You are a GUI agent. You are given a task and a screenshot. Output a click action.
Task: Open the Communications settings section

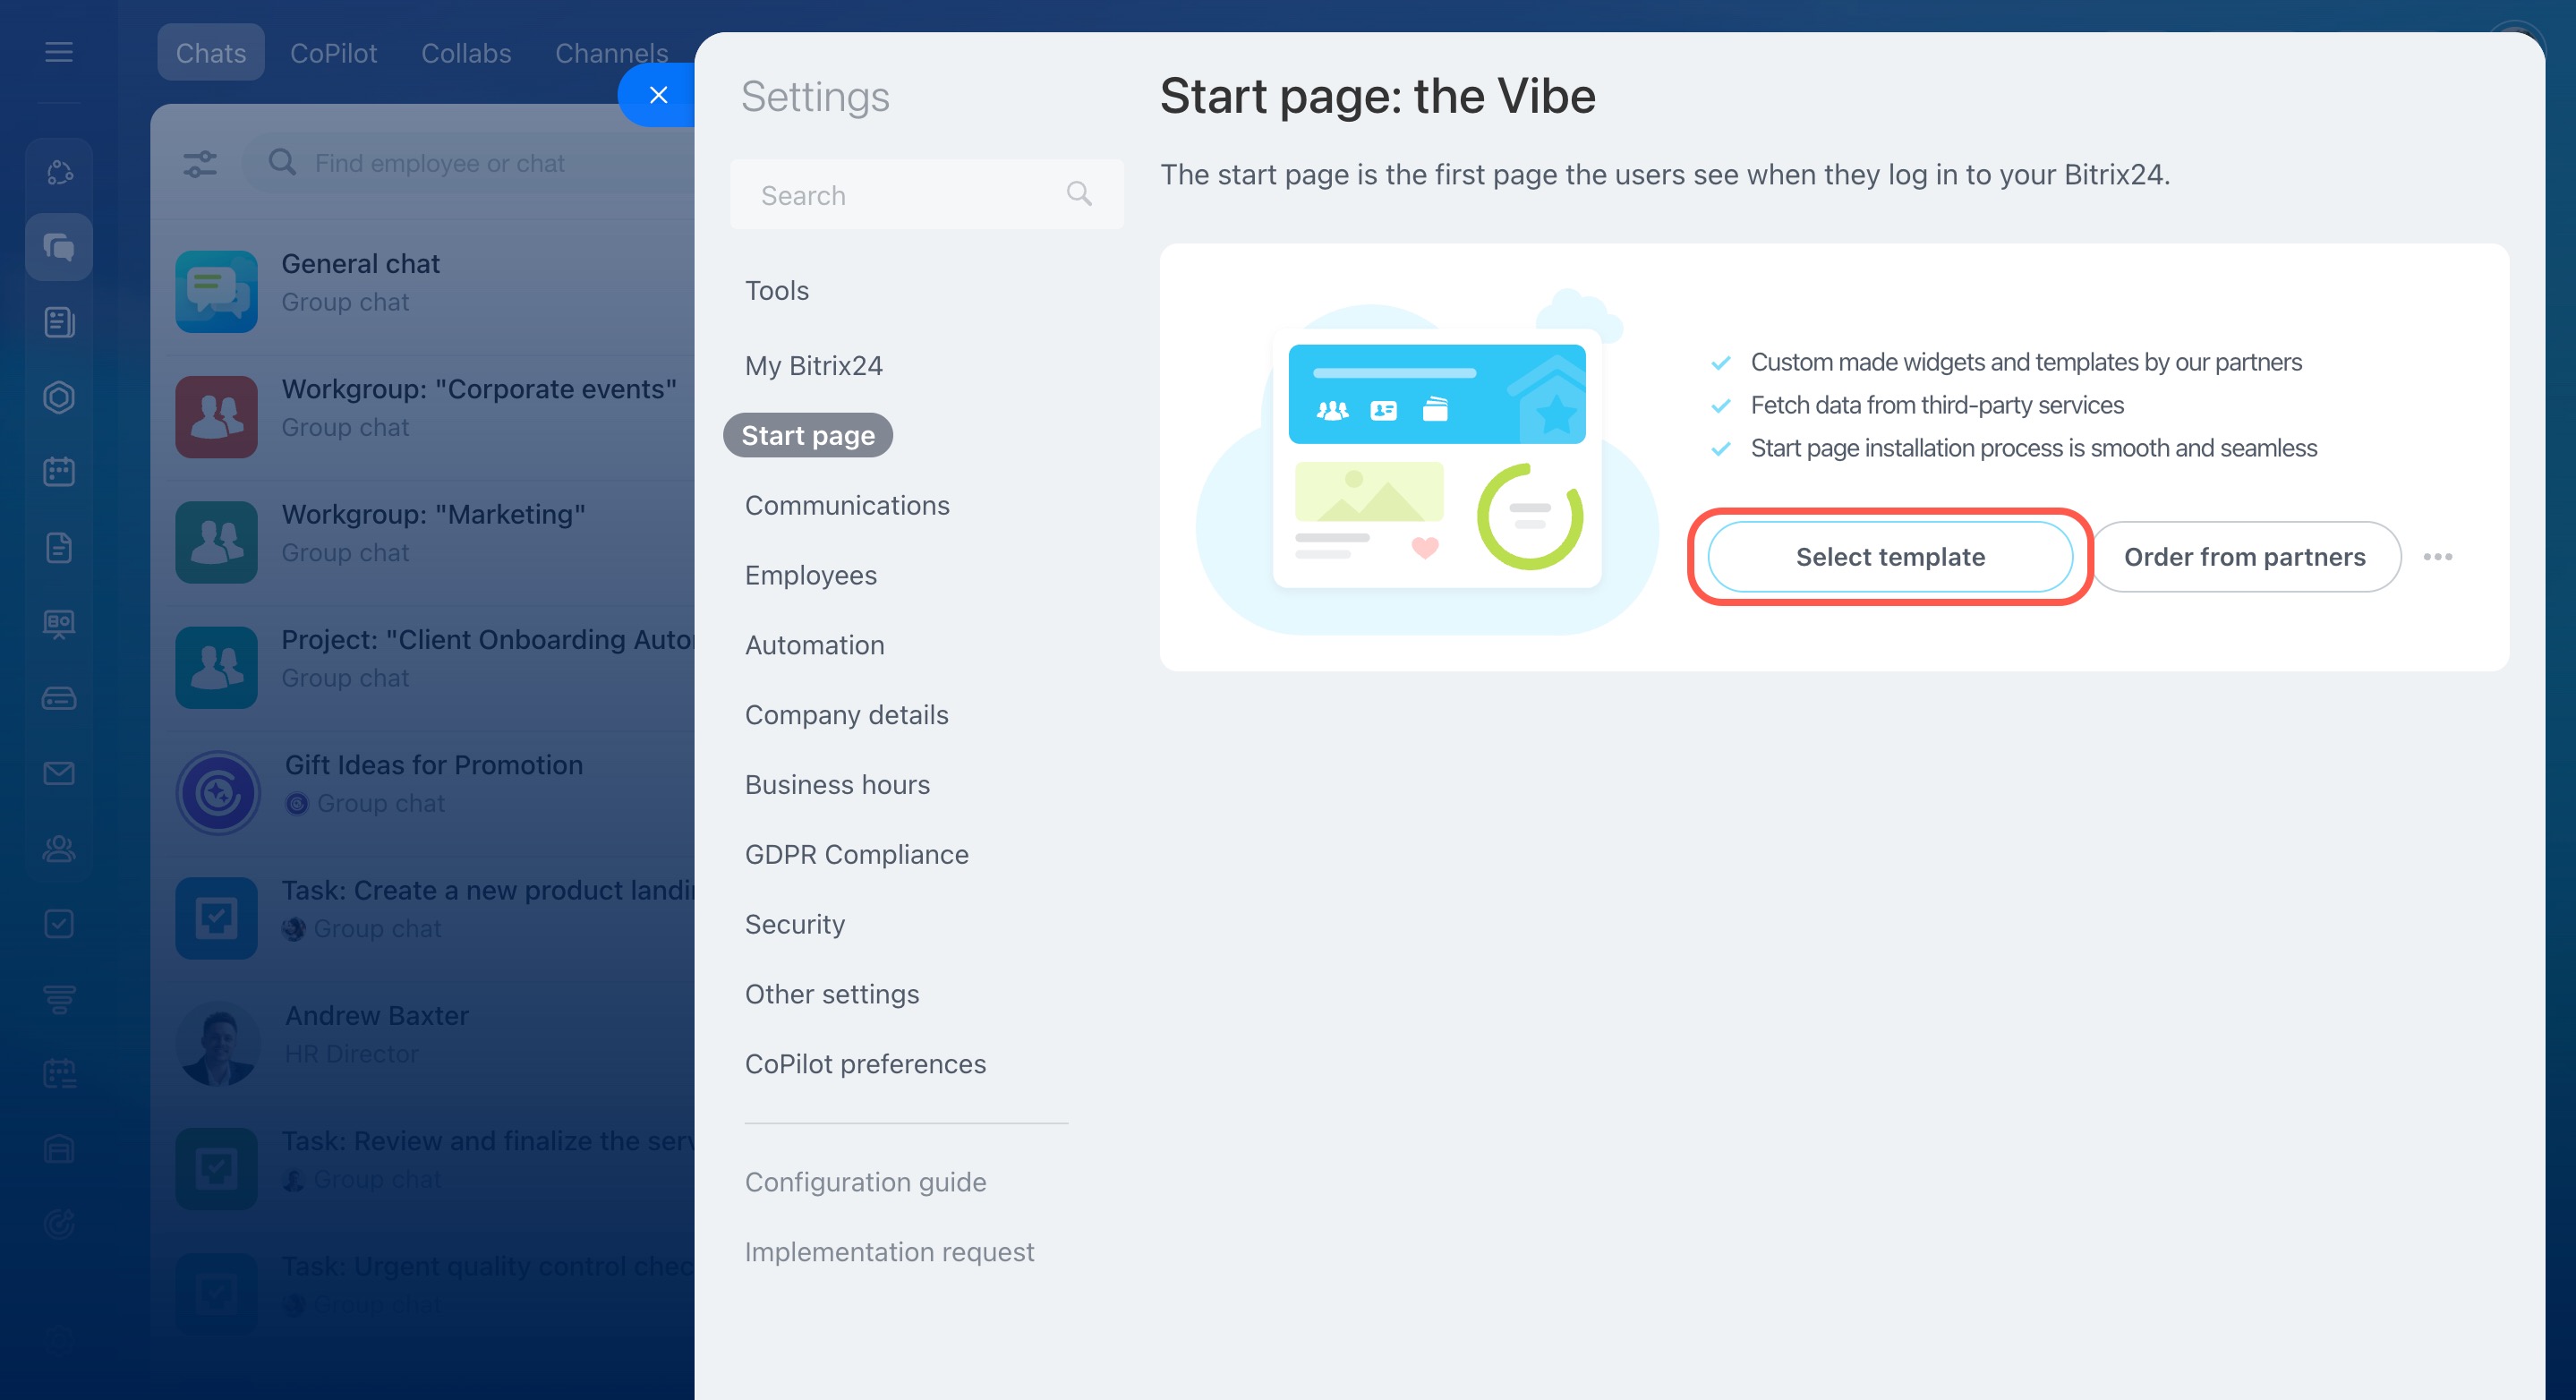(x=847, y=506)
